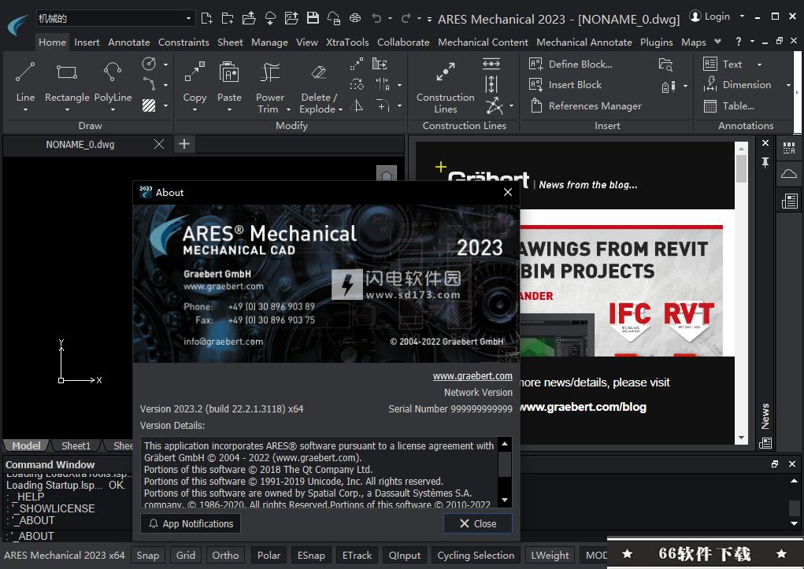Open the Help question mark menu

coord(739,42)
